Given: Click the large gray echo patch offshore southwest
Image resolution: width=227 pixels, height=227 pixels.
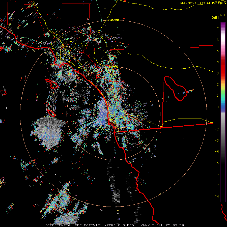Looking at the screenshot, I should [48, 132].
